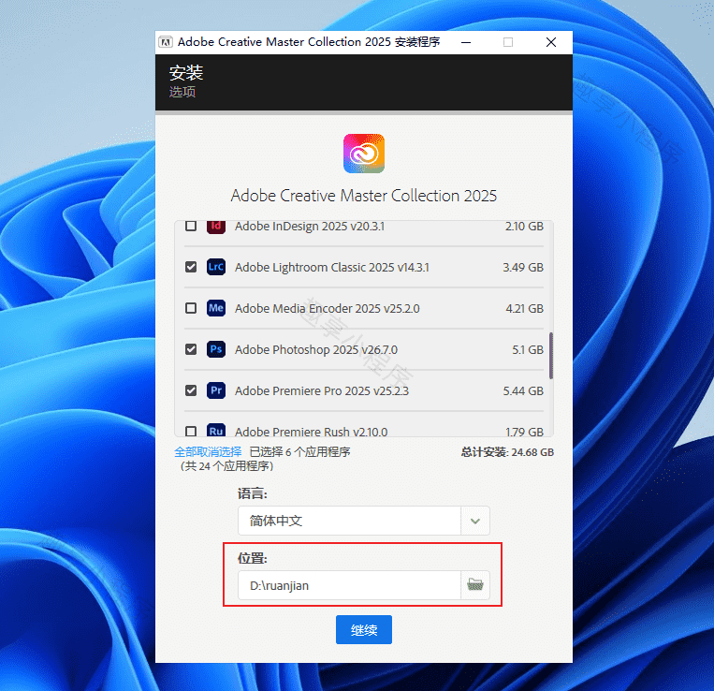Click the 5.1 GB size value
The image size is (714, 691).
coord(527,349)
